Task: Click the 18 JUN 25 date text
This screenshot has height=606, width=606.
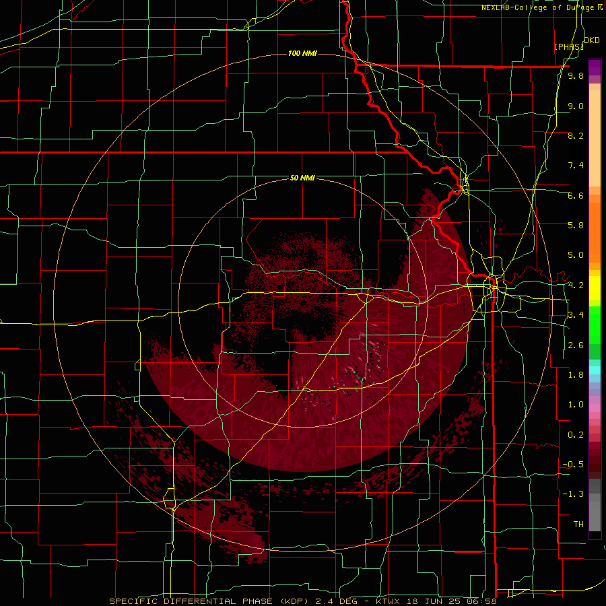Action: pyautogui.click(x=434, y=601)
